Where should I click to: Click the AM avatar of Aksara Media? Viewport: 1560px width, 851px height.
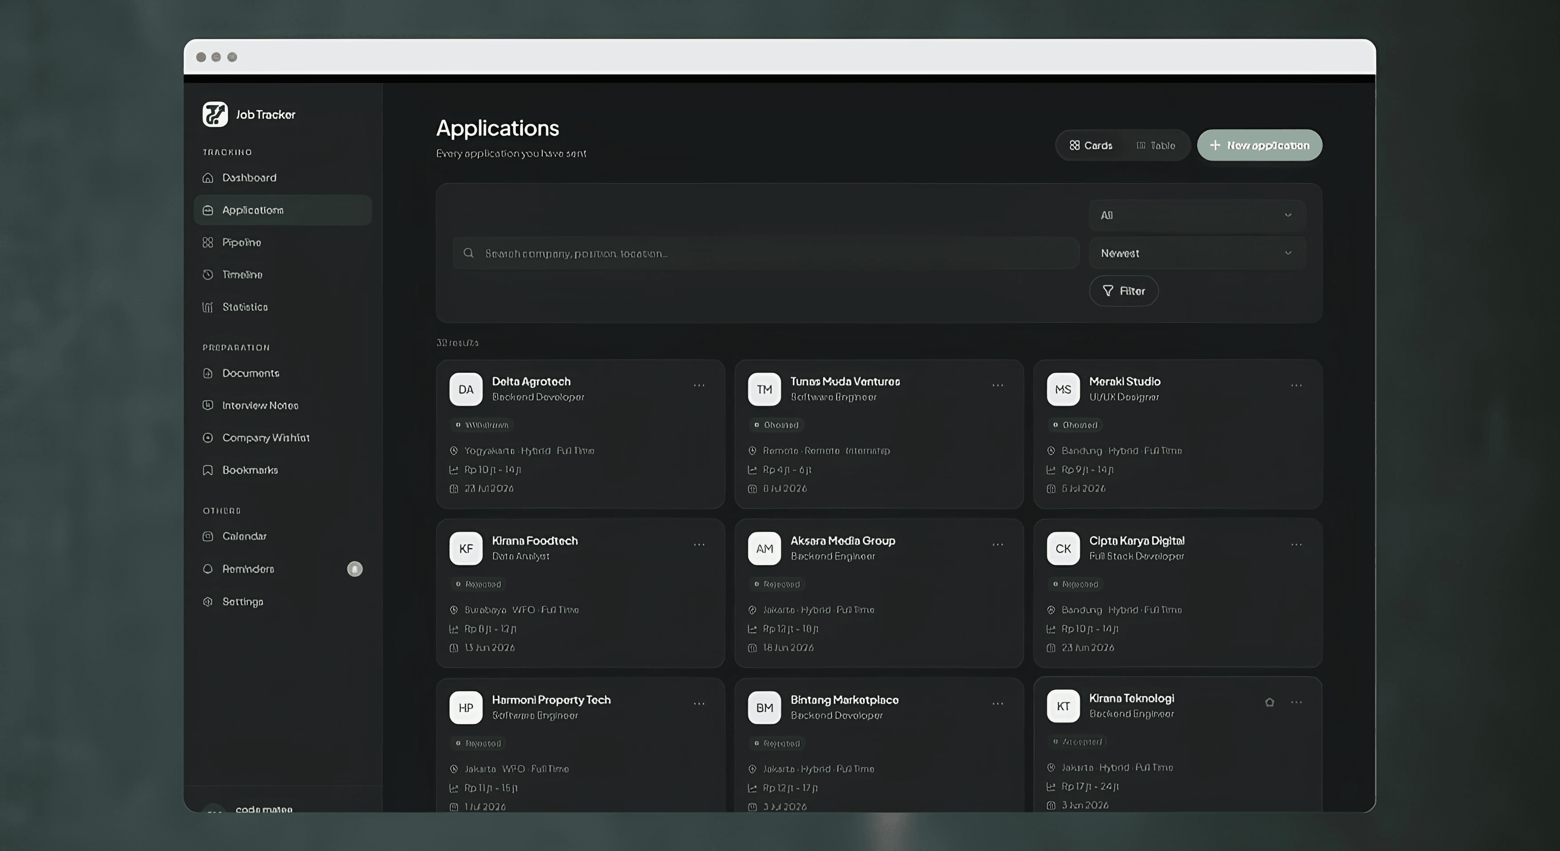tap(764, 548)
